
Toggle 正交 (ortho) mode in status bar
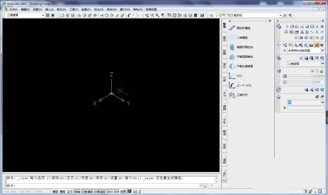tap(69, 191)
